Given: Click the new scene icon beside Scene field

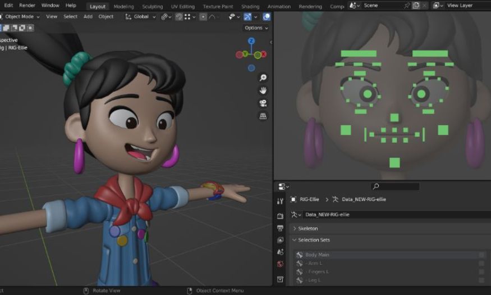Looking at the screenshot, I should pyautogui.click(x=416, y=6).
